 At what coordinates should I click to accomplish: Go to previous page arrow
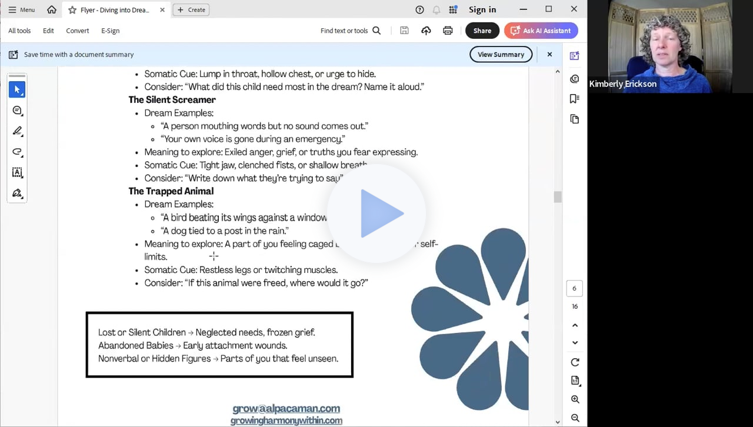(575, 325)
